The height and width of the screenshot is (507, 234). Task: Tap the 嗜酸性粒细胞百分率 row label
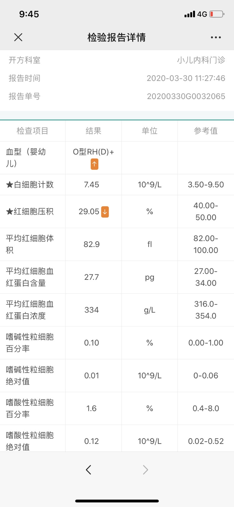30,408
